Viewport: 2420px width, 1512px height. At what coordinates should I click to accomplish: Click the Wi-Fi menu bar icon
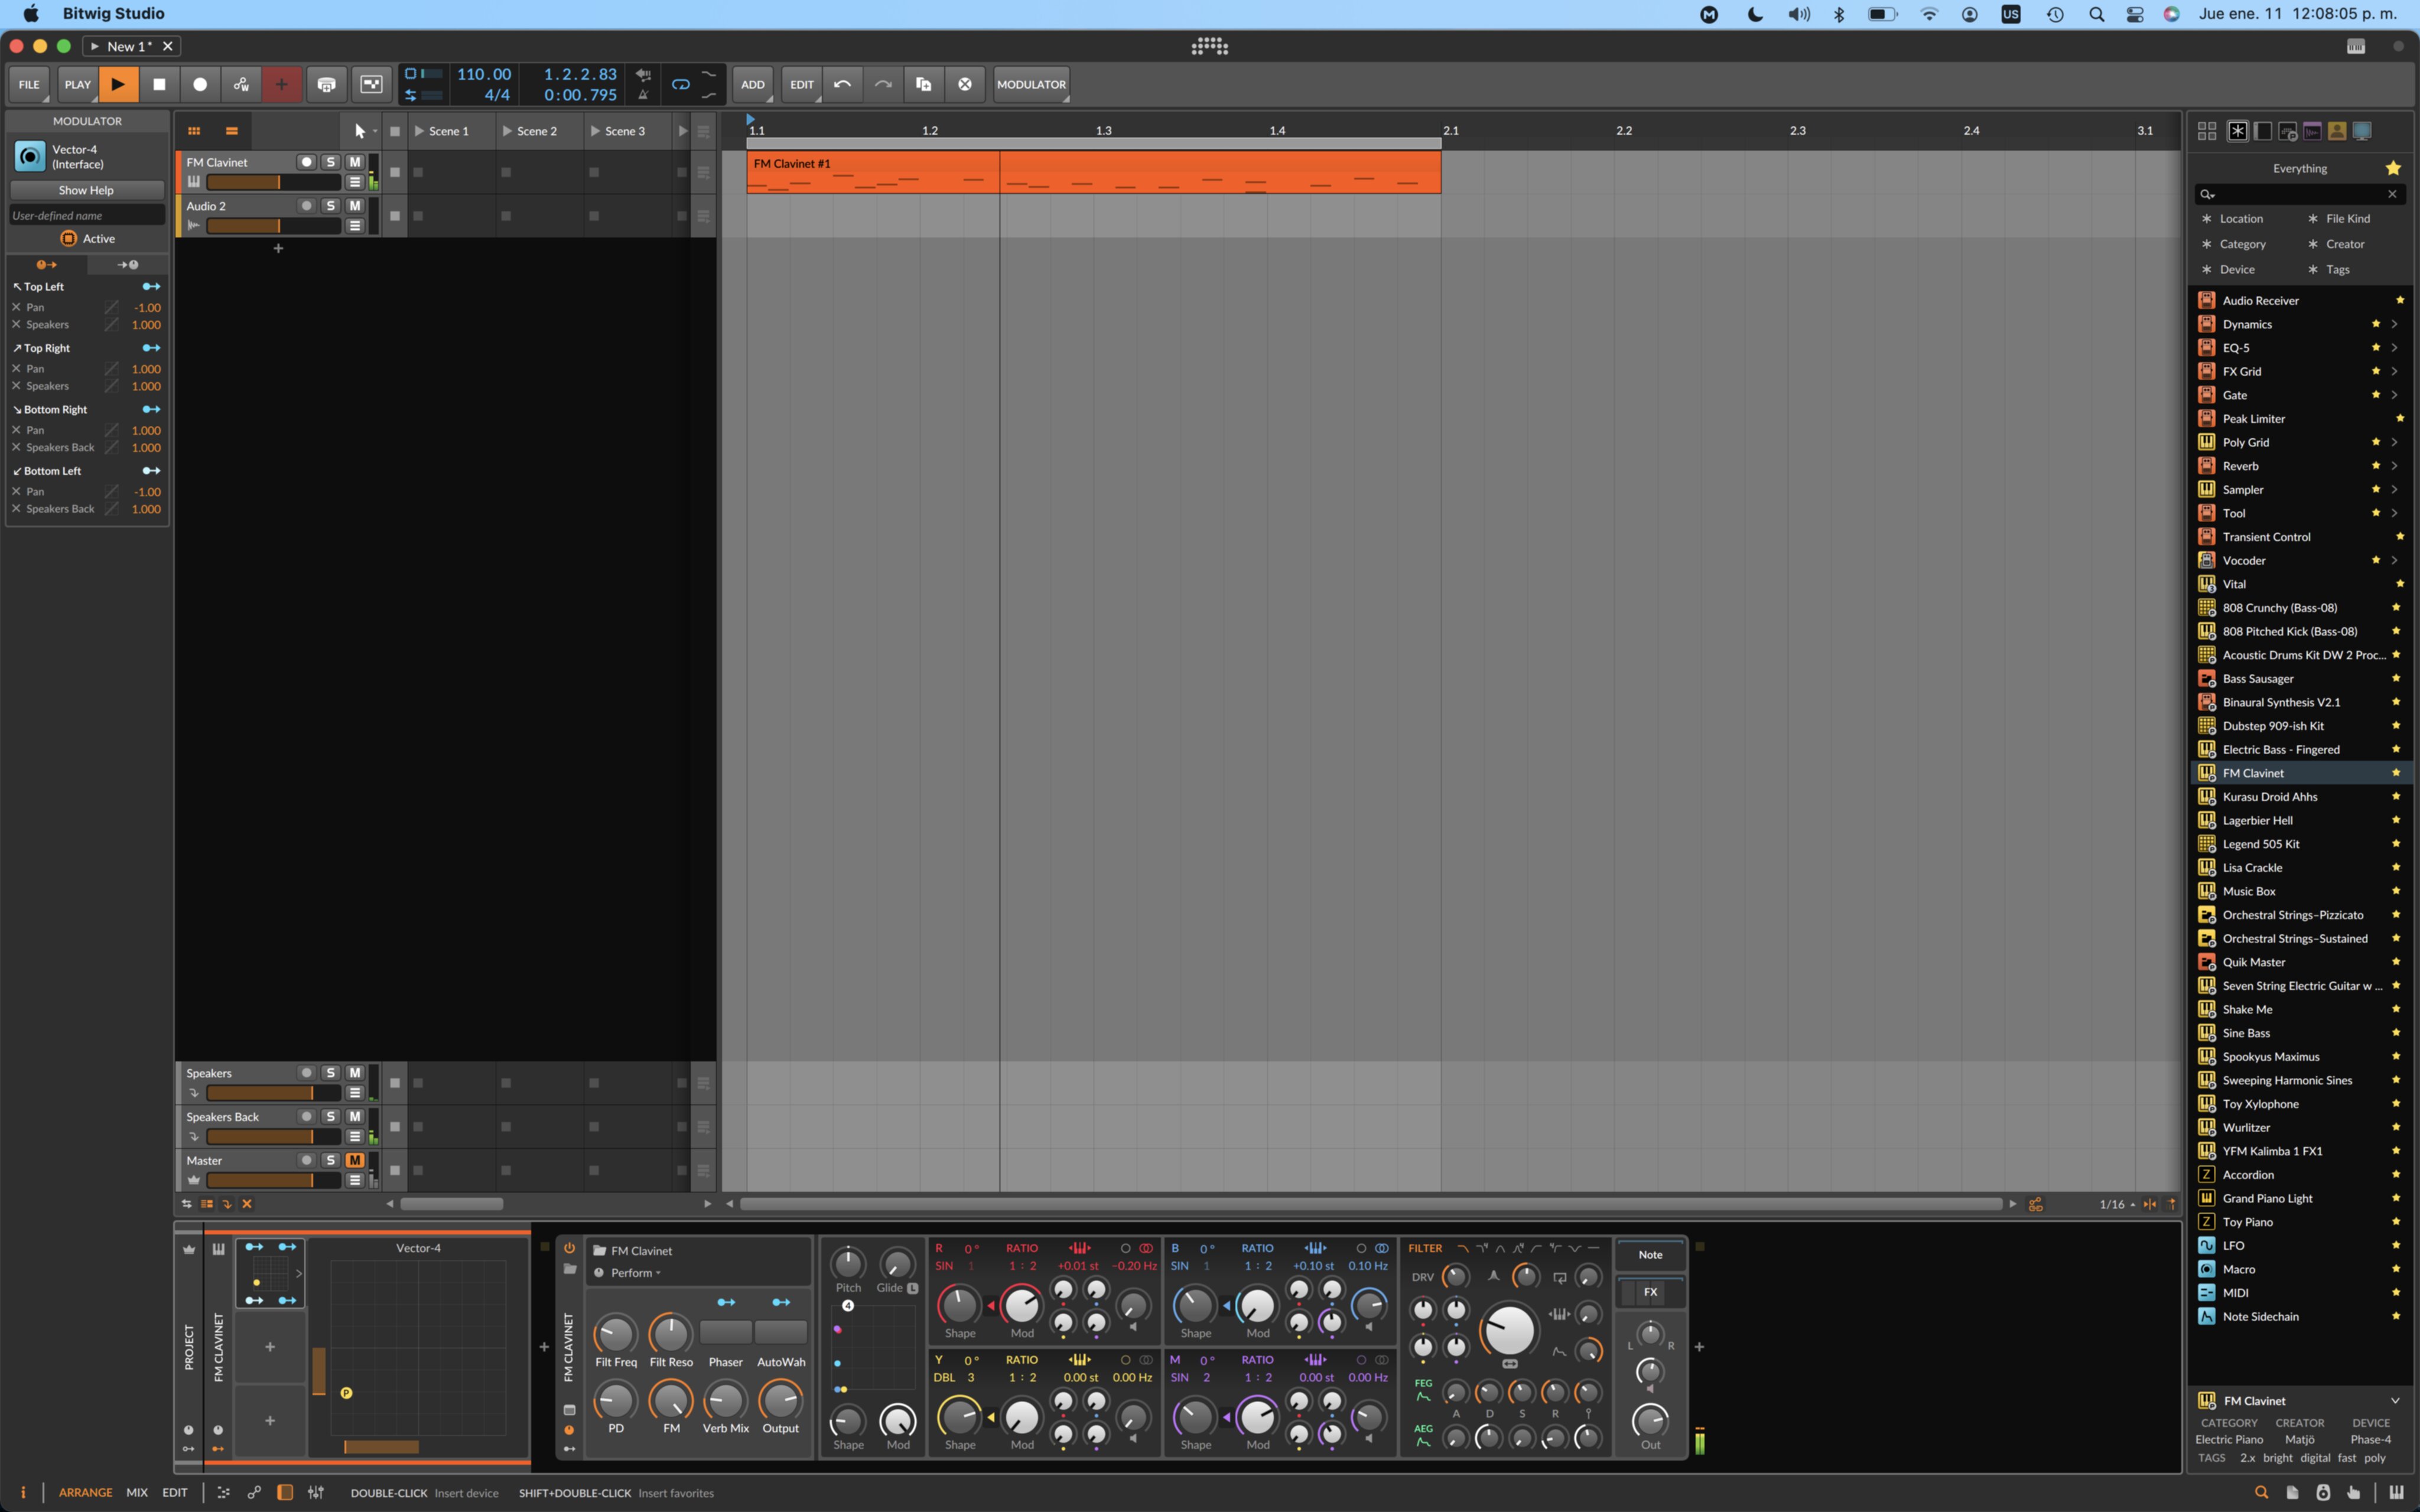[1929, 14]
